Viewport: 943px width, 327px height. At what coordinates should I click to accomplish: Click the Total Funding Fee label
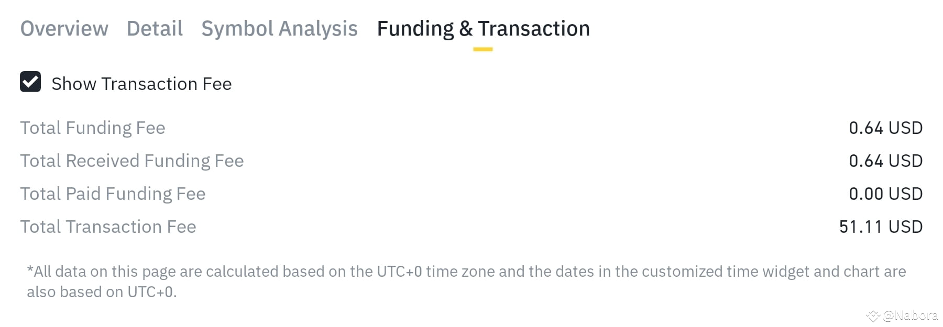pyautogui.click(x=93, y=128)
